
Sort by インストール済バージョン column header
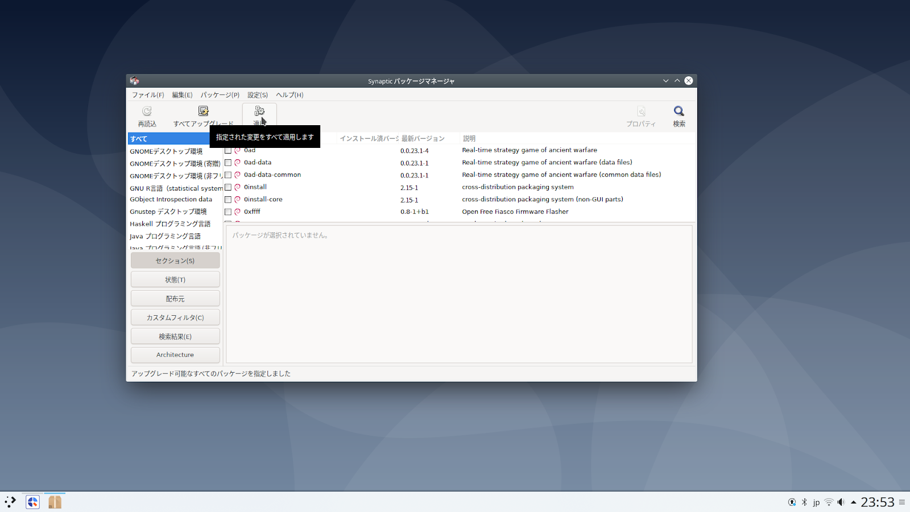pyautogui.click(x=369, y=138)
